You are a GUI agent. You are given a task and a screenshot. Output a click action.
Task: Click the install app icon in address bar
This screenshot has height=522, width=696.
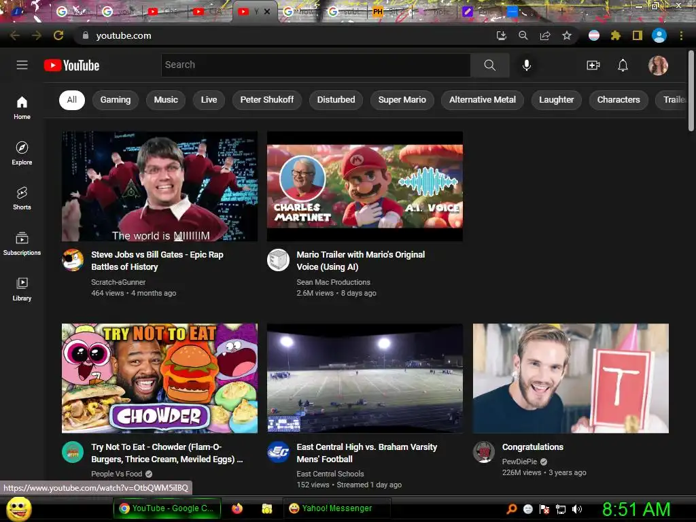pos(501,35)
